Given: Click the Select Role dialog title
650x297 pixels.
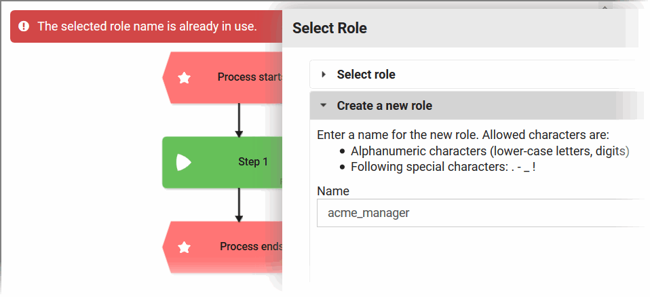Looking at the screenshot, I should click(x=329, y=28).
